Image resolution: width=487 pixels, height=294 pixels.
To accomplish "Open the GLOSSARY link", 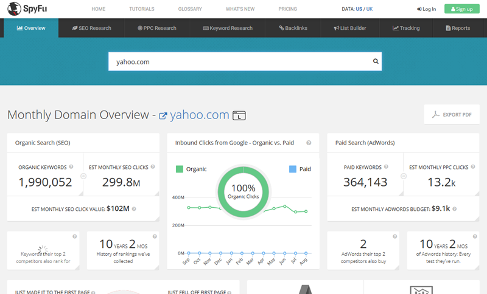I will 190,9.
